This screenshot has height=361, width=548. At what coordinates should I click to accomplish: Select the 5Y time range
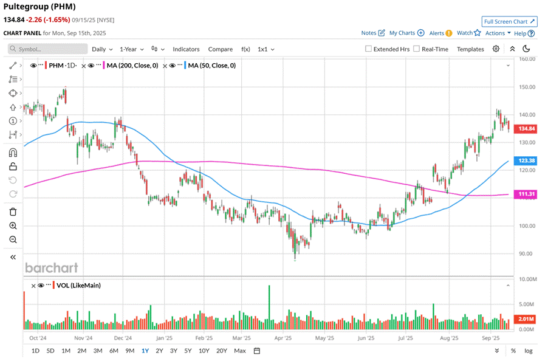(x=188, y=351)
